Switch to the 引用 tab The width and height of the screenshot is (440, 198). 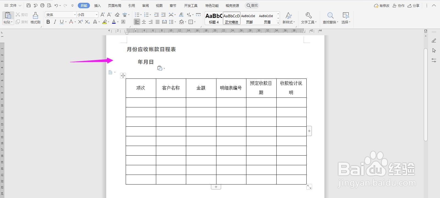coord(131,6)
